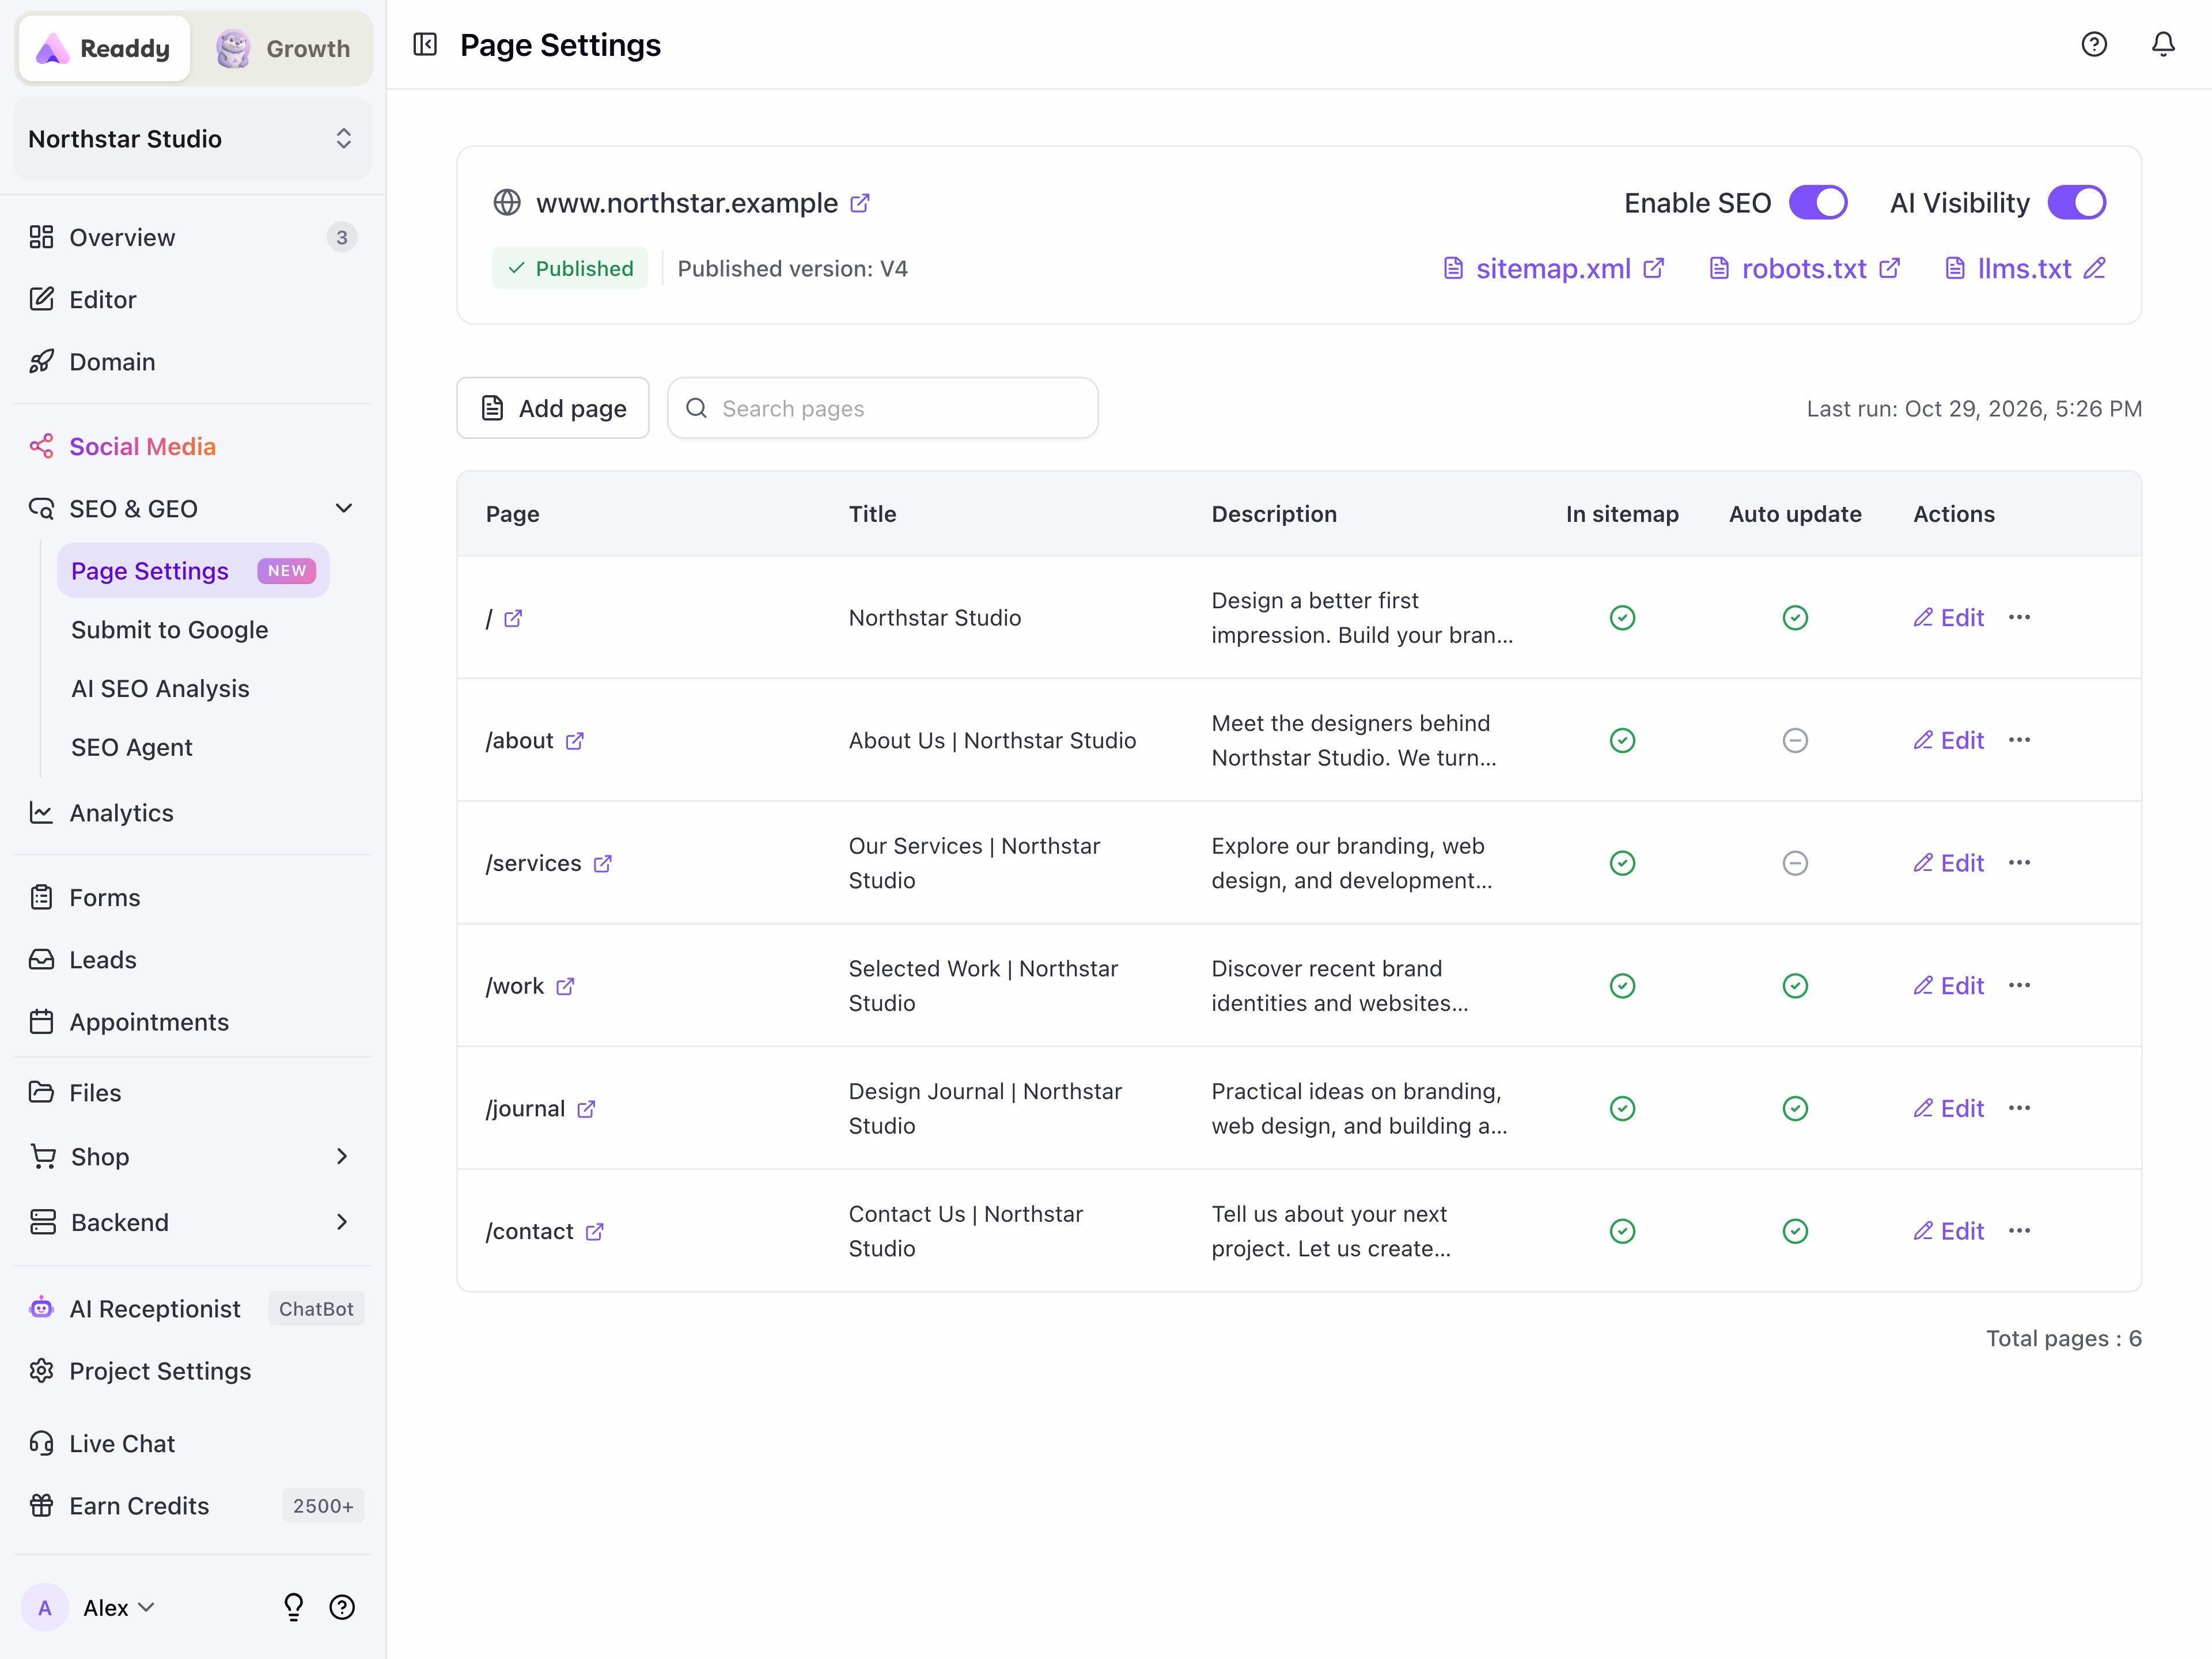Toggle in-sitemap status for /work
Viewport: 2212px width, 1659px height.
coord(1622,986)
